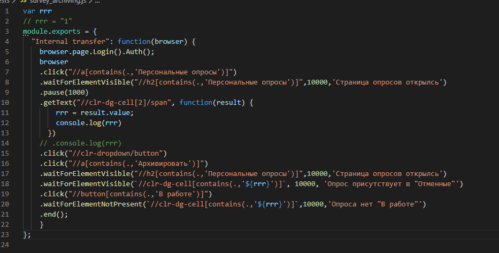Select line number 4 in the gutter
The image size is (499, 253).
(7, 42)
